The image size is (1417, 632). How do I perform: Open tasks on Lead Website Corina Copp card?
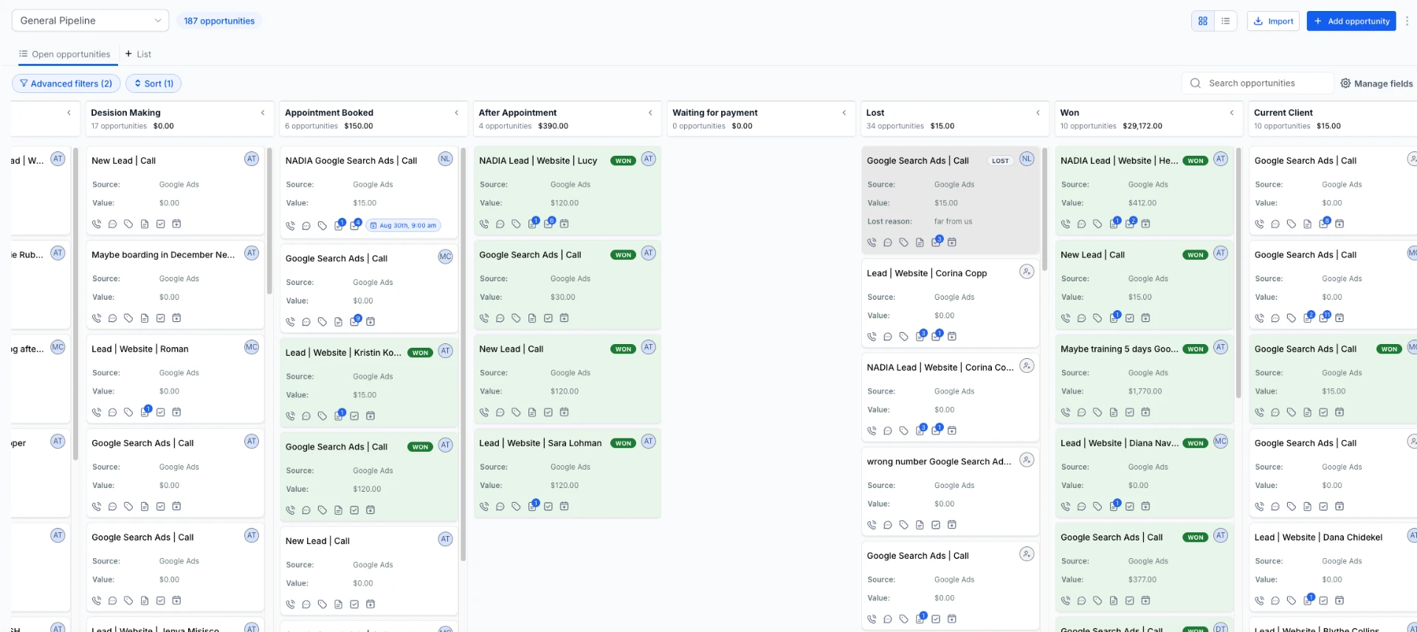click(x=936, y=337)
